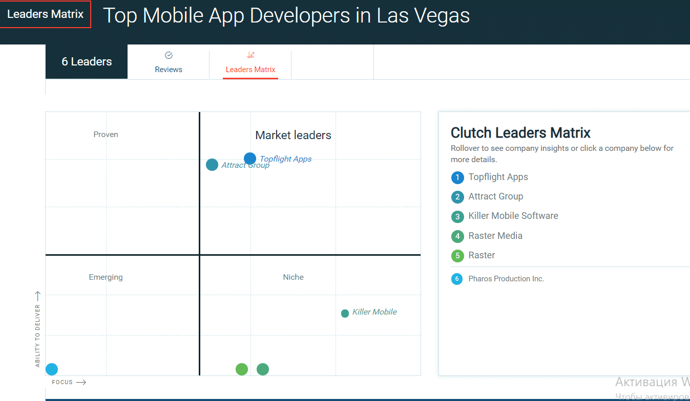Image resolution: width=690 pixels, height=401 pixels.
Task: Click the Leaders Matrix chart icon
Action: (x=250, y=55)
